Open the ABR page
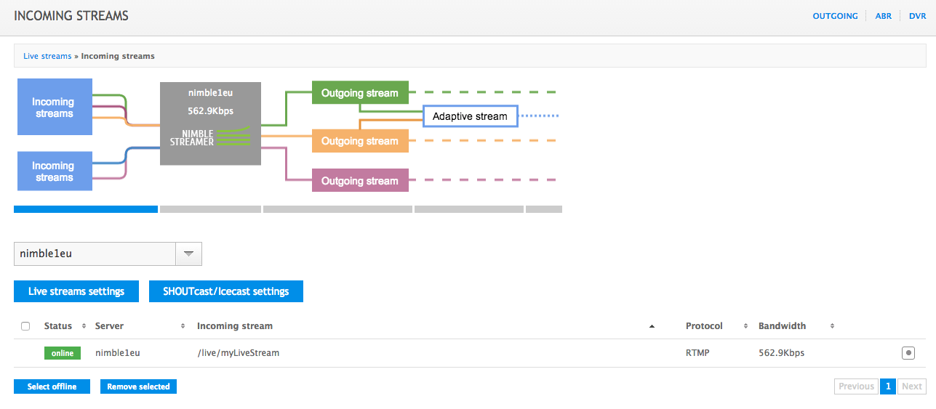936x409 pixels. tap(882, 16)
